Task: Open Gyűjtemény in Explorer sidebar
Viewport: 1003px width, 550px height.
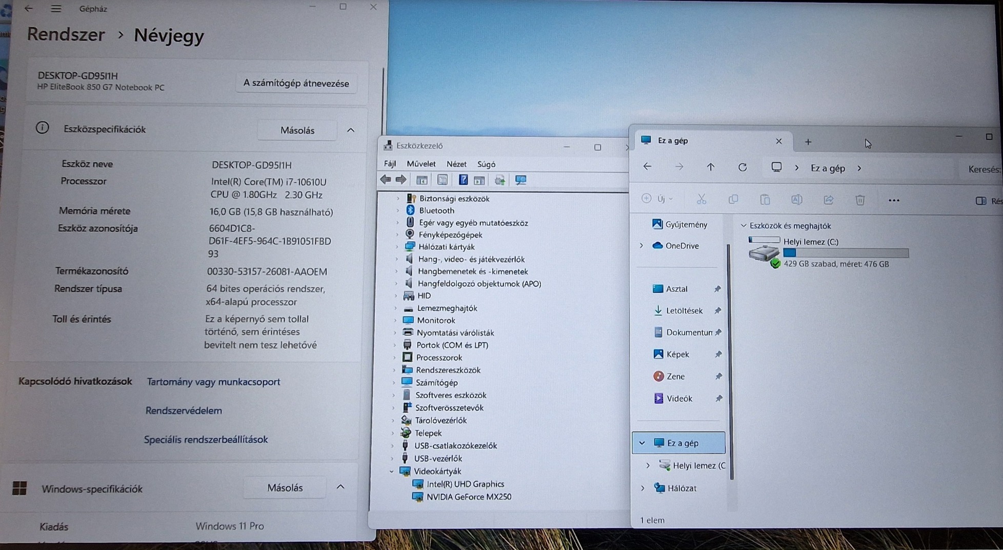Action: [x=680, y=224]
